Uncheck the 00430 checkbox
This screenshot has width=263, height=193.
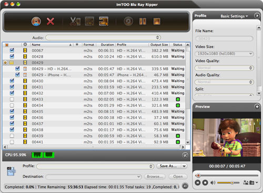tap(12, 81)
